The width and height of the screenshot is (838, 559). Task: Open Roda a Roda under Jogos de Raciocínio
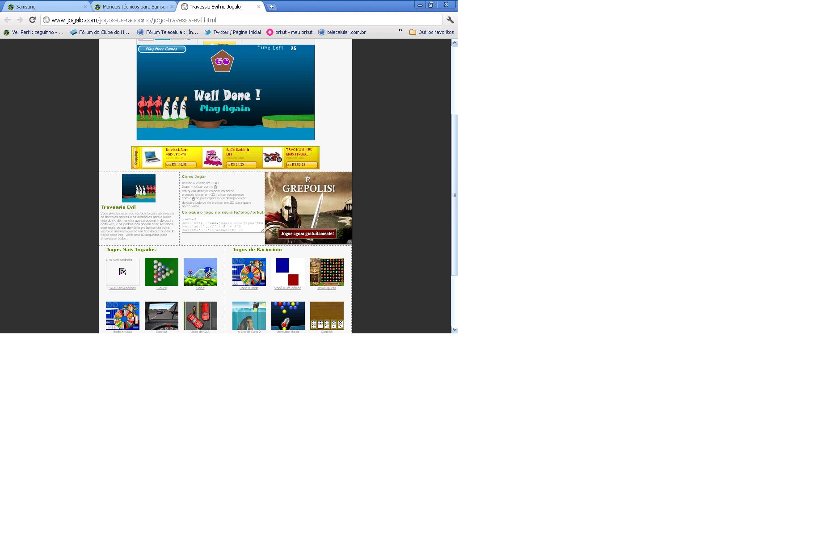[249, 272]
